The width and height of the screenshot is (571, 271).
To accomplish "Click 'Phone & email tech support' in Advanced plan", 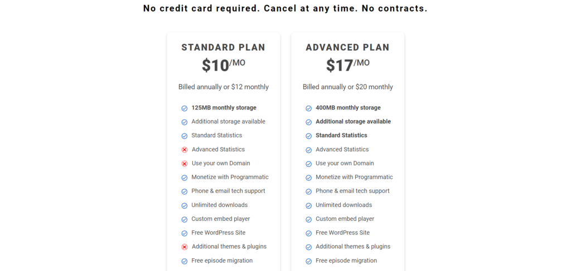I will (352, 191).
